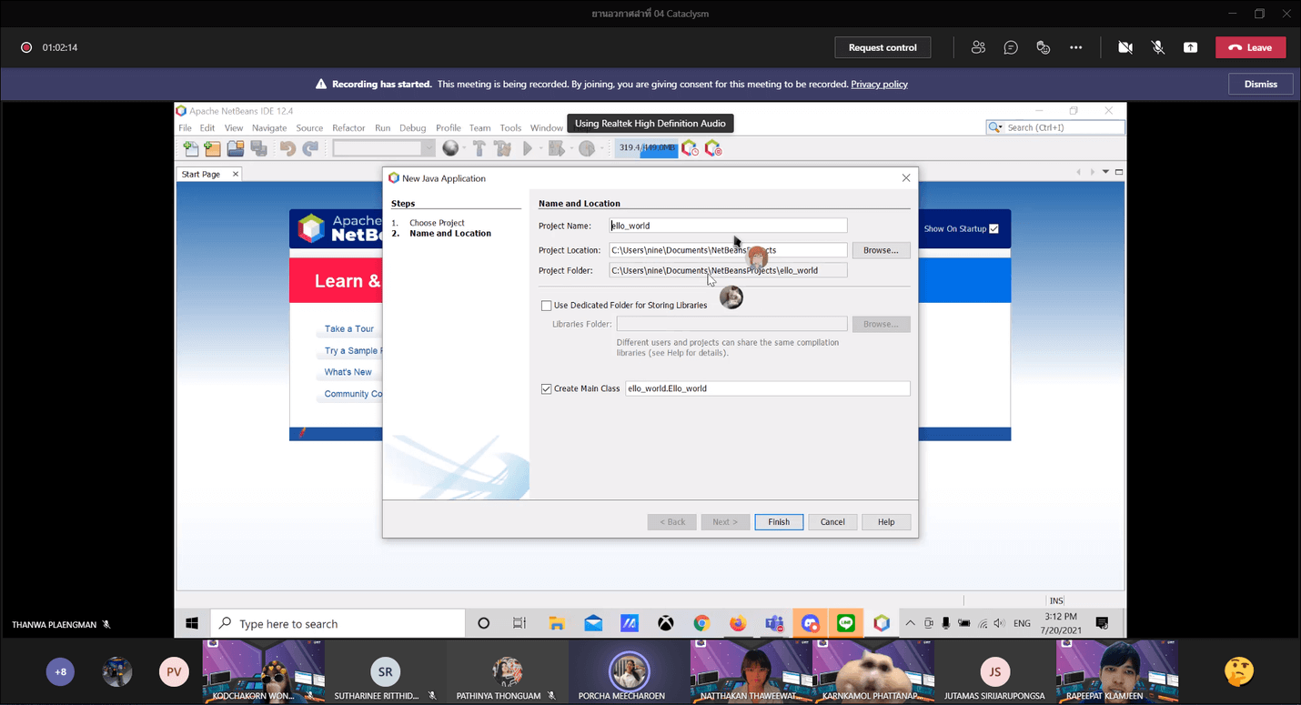Click Build Project hammer icon
1301x705 pixels.
click(x=479, y=148)
